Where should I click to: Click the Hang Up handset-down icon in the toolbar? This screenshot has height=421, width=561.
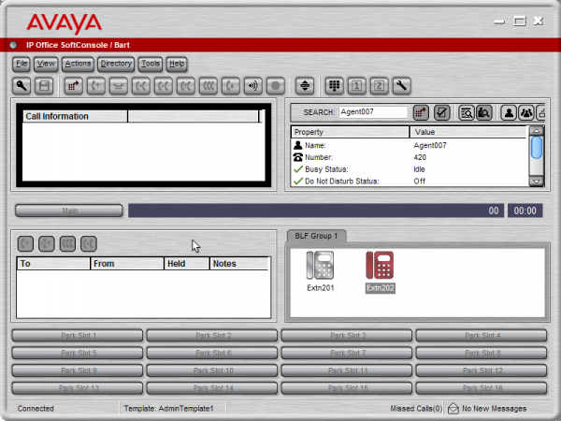tap(119, 86)
